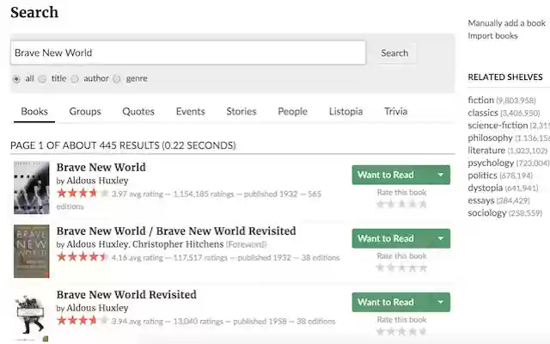
Task: Open the cover thumbnail of Brave New World
Action: 32,187
